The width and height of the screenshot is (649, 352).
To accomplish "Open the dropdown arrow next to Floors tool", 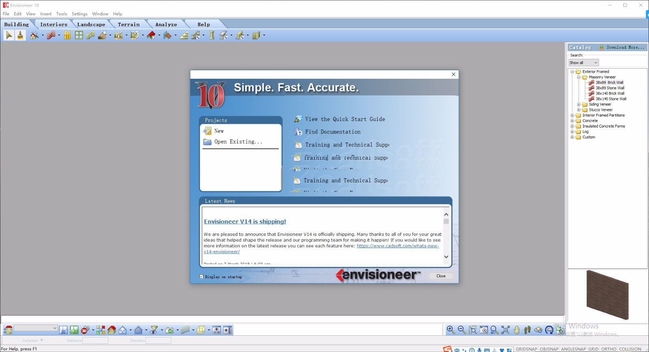I will click(110, 35).
